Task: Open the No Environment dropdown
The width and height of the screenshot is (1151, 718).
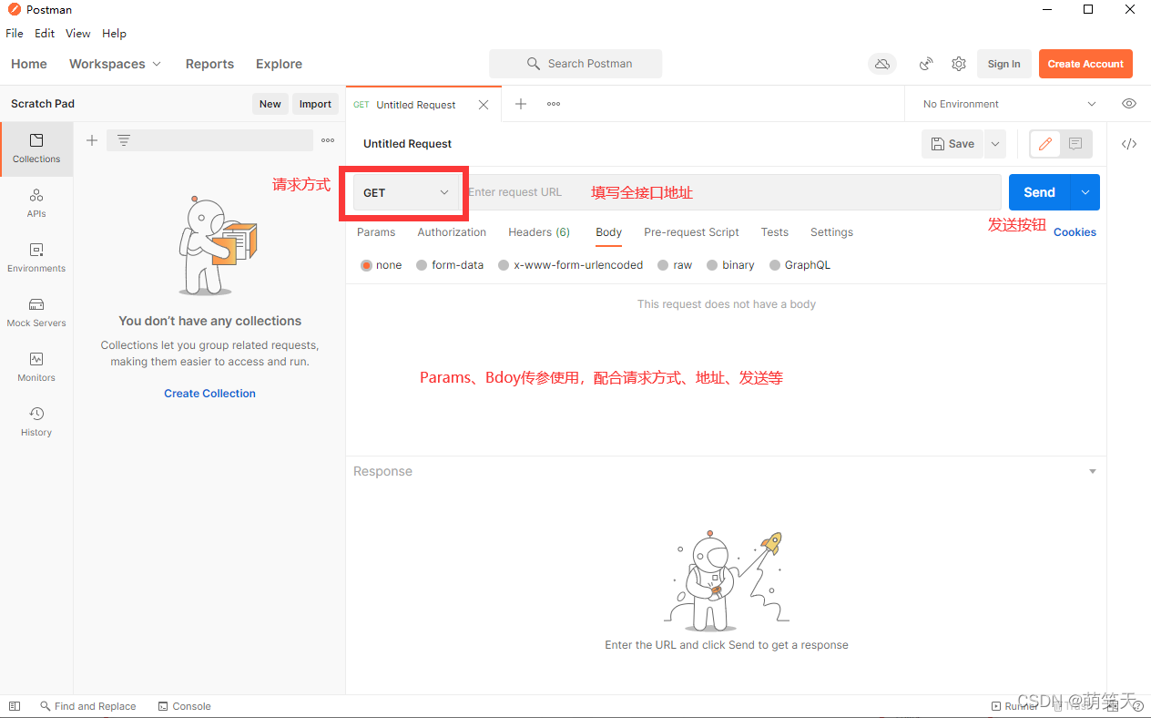Action: click(x=1009, y=104)
